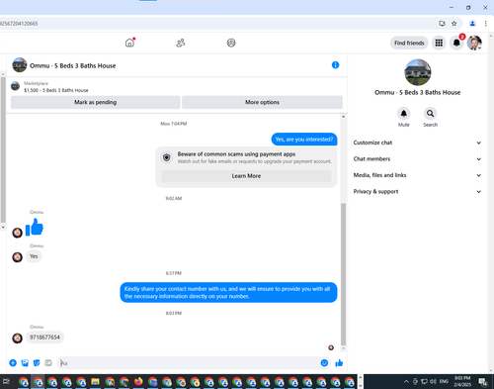
Task: Search in conversation using the magnifier icon
Action: (430, 114)
